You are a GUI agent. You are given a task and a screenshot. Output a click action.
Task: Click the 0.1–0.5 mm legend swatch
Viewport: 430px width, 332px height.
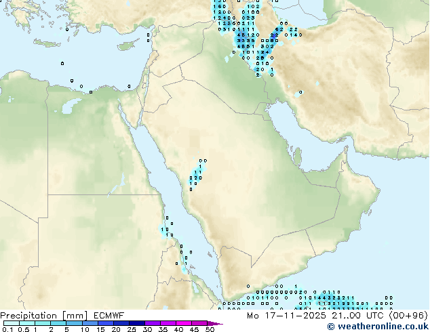(12, 323)
